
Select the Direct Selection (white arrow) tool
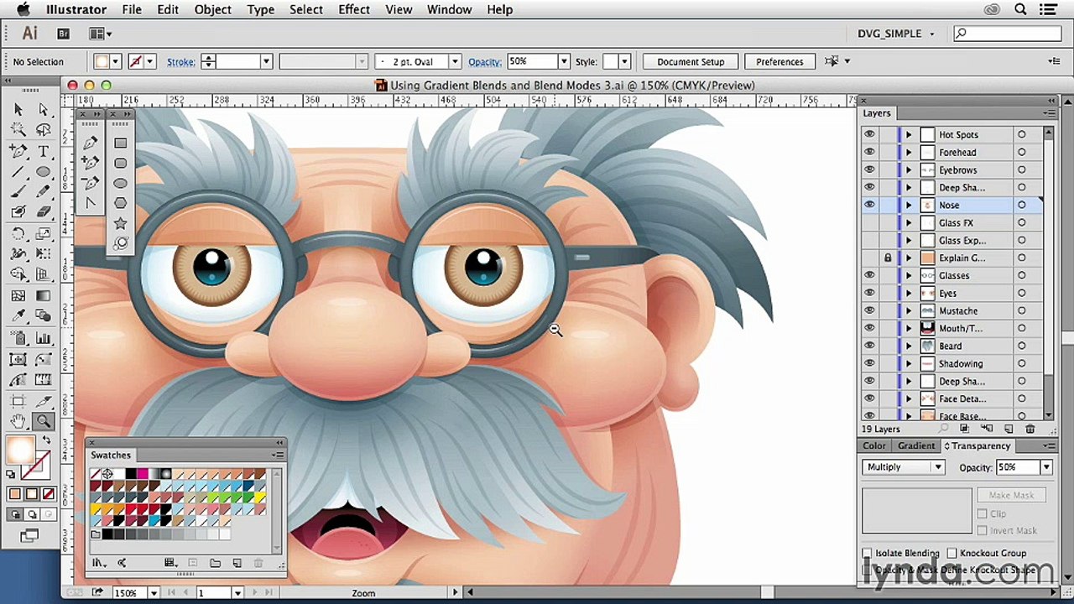[x=43, y=109]
